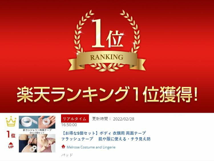Click the 2022/02/28 update date
The height and width of the screenshot is (161, 214).
(x=124, y=119)
